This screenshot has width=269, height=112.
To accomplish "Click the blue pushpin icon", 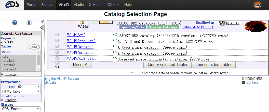I will (x=43, y=21).
